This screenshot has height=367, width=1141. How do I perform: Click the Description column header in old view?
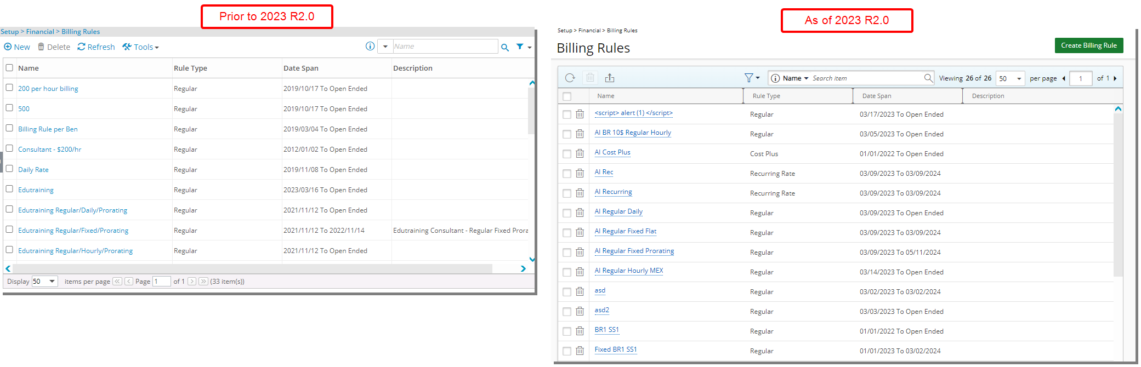[x=413, y=68]
